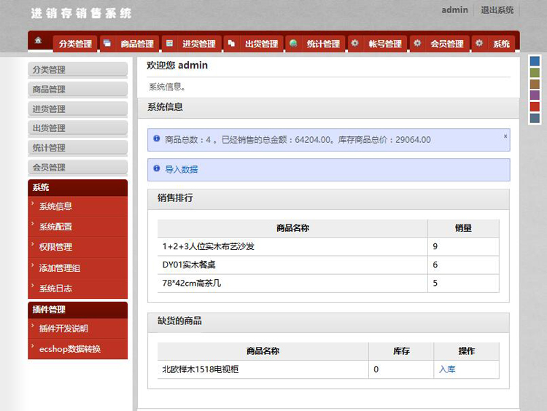Click the 缺货的商品 panel header
Viewport: 547px width, 411px height.
[x=328, y=322]
